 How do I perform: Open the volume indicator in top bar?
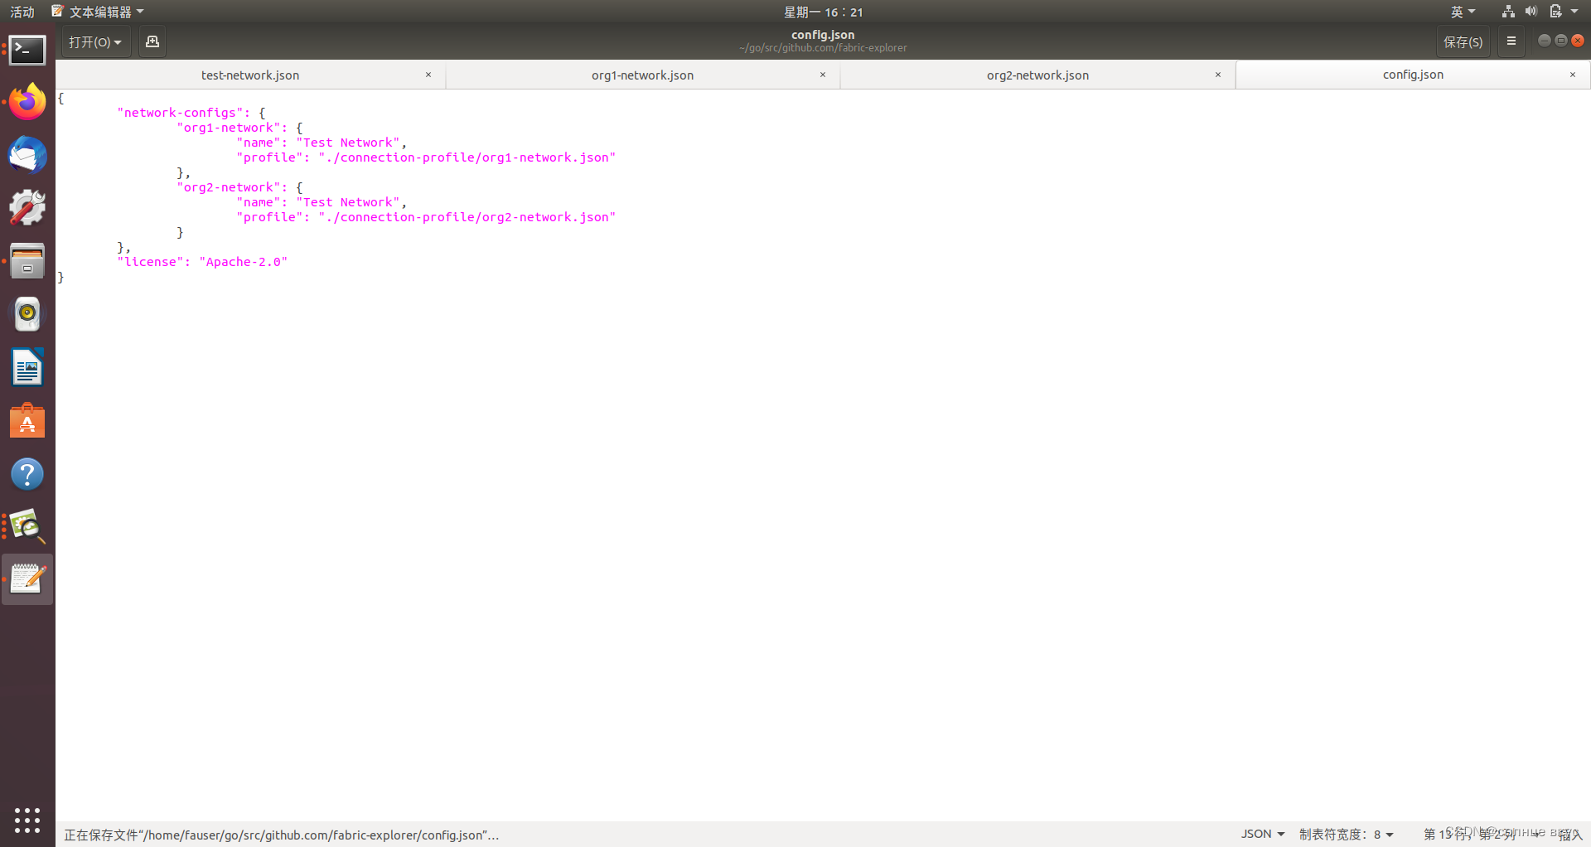point(1531,12)
